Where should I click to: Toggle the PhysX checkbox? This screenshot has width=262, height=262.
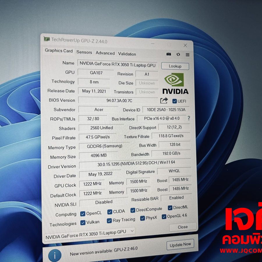142,218
